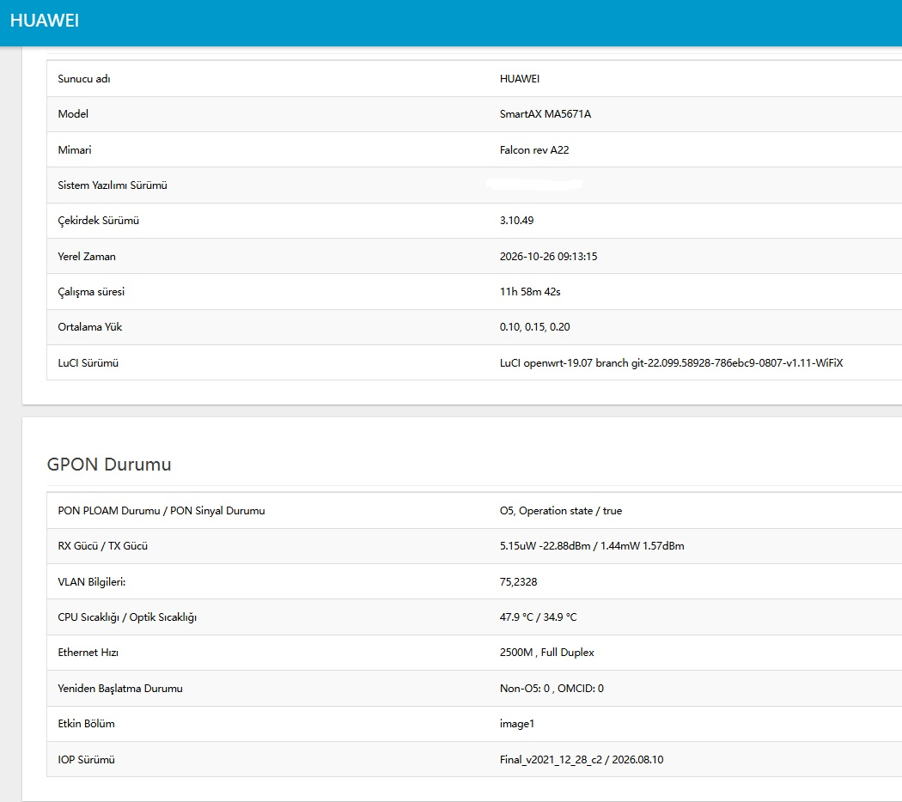Click the 'Çekirdek Sürümü' label
Image resolution: width=902 pixels, height=802 pixels.
click(x=99, y=220)
